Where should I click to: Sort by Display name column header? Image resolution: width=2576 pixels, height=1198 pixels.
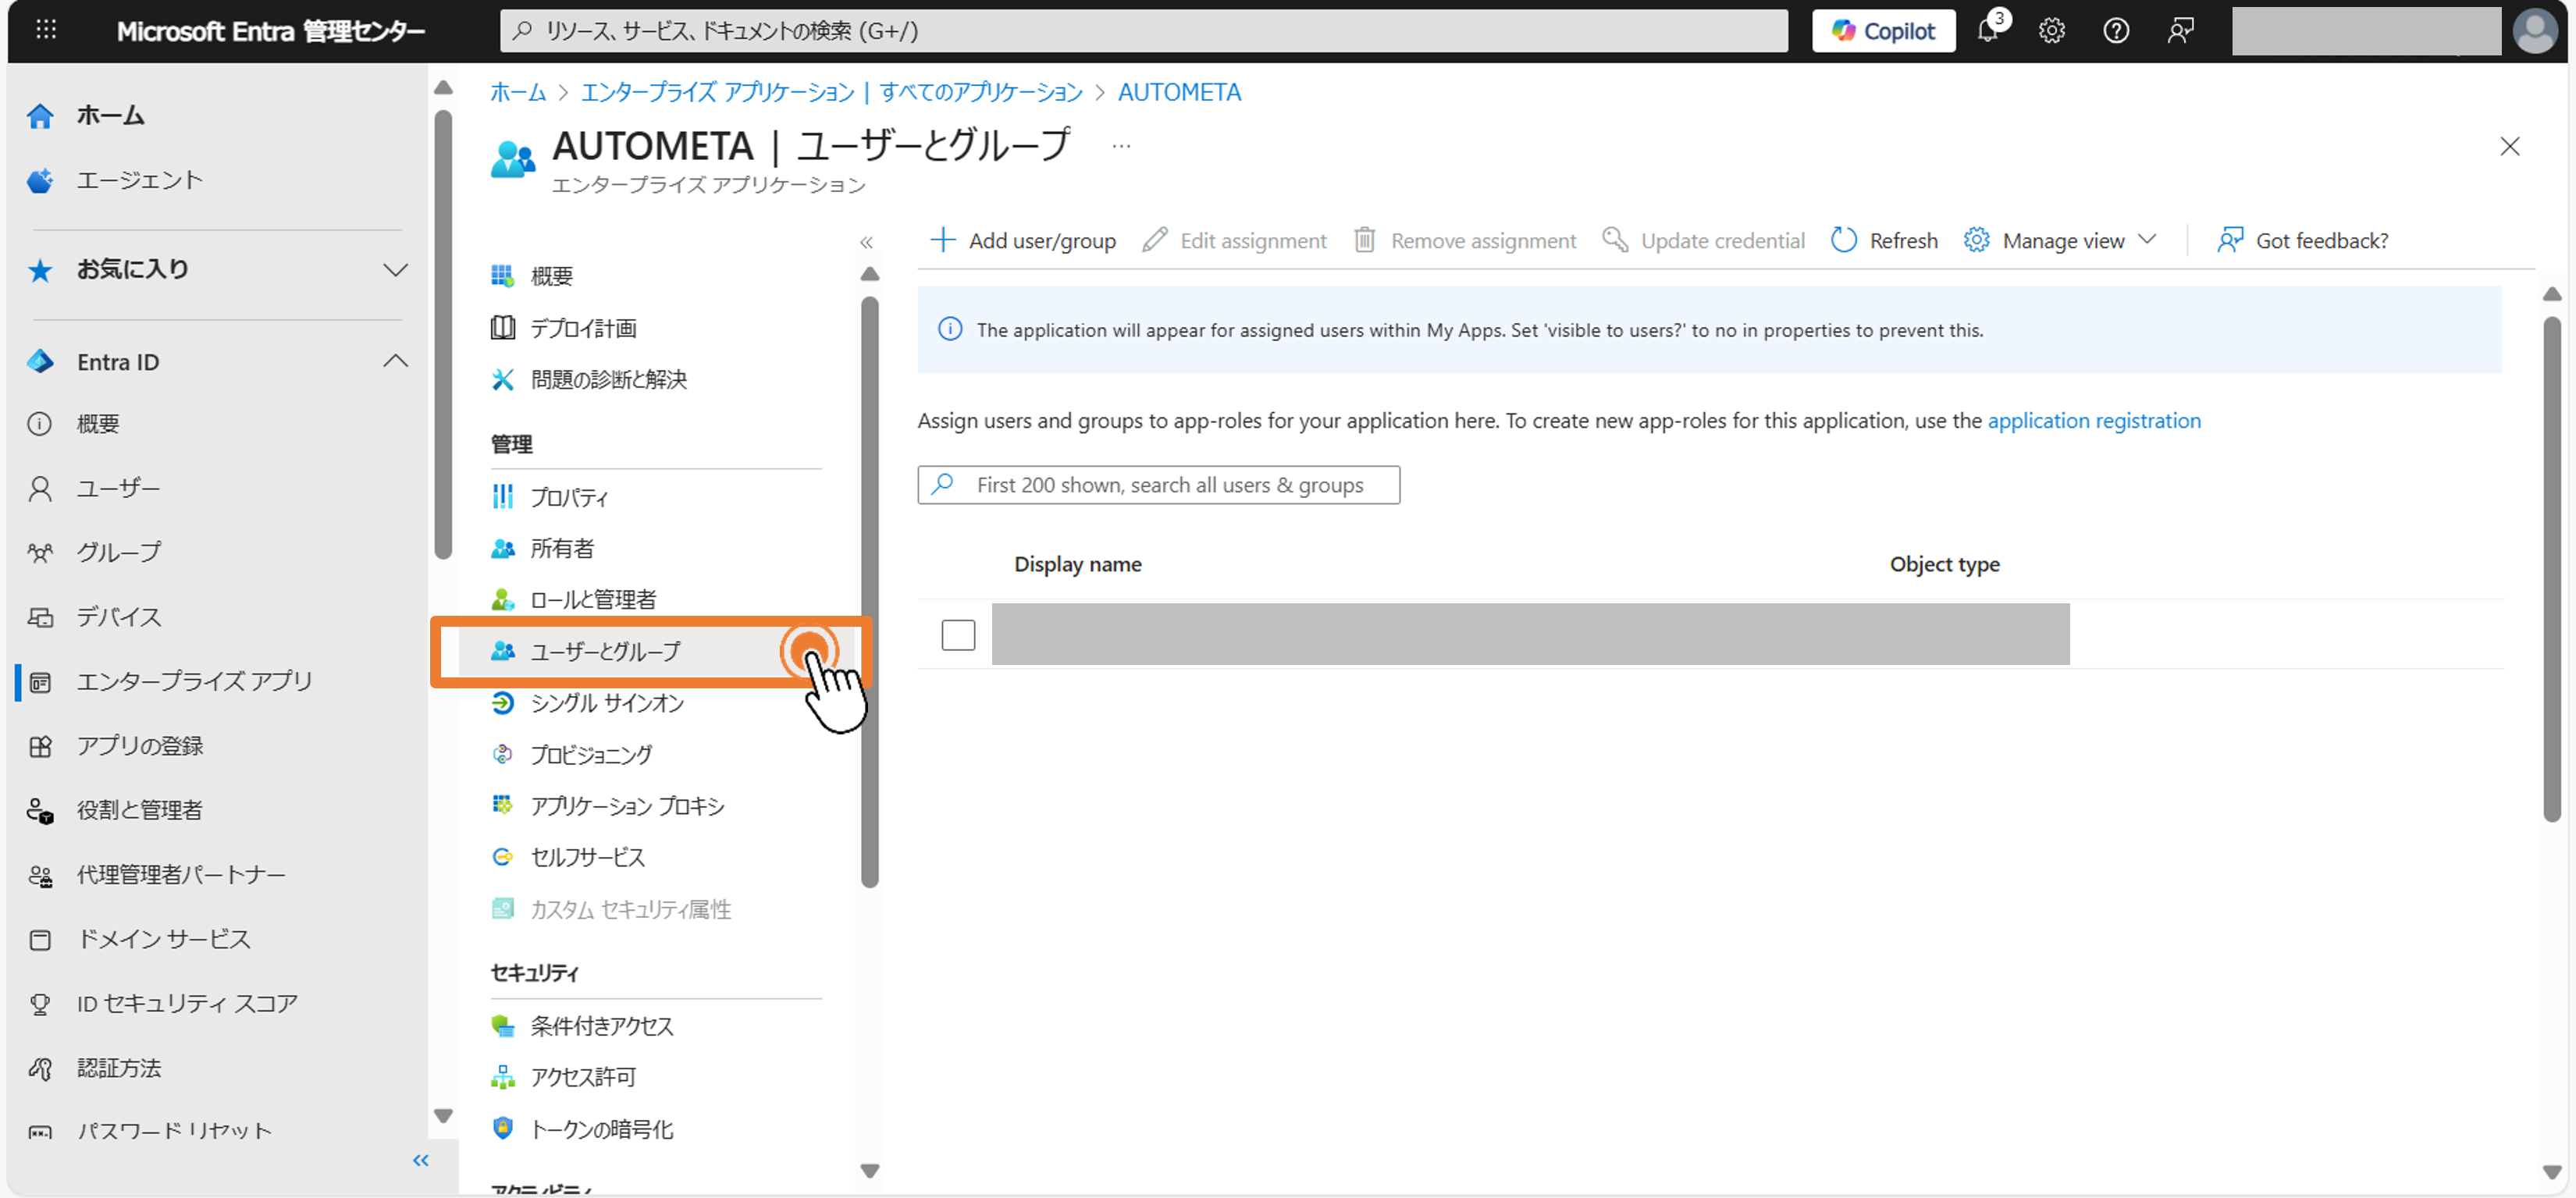1077,565
